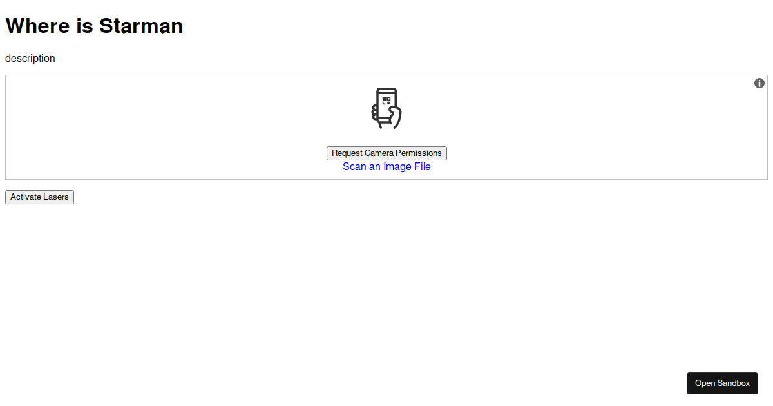773x406 pixels.
Task: Tap the hand-holding-phone graphic
Action: click(x=386, y=108)
